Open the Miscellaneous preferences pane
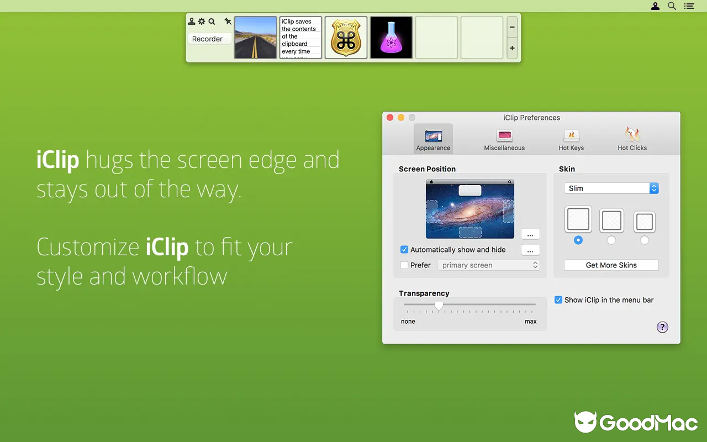 pyautogui.click(x=504, y=138)
